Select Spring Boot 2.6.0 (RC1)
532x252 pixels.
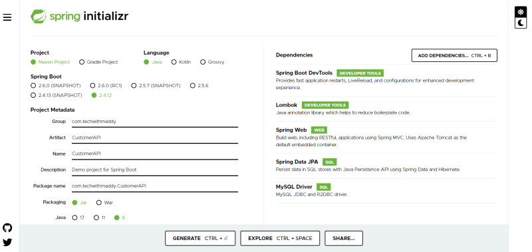point(106,86)
